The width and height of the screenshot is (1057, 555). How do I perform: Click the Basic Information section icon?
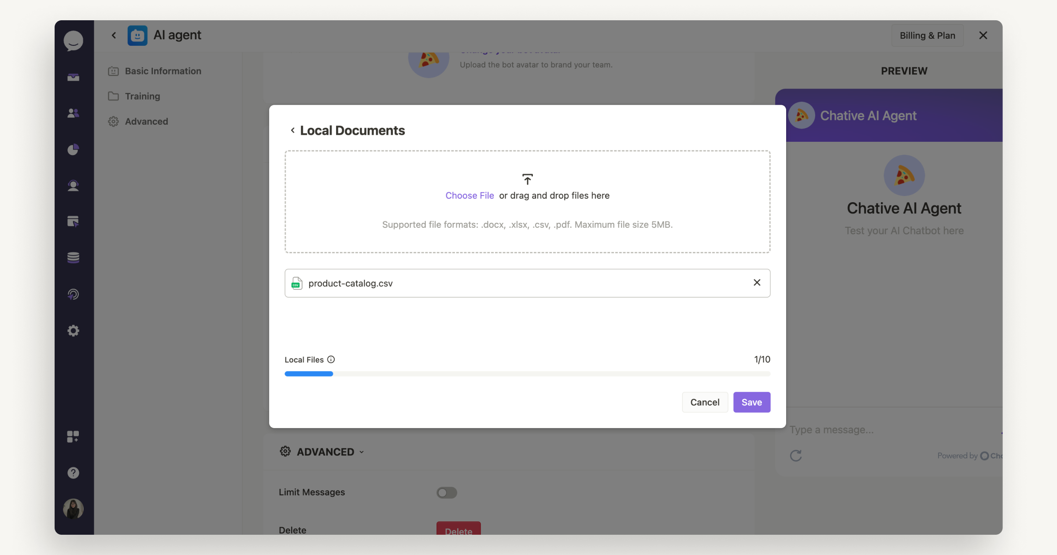tap(113, 70)
